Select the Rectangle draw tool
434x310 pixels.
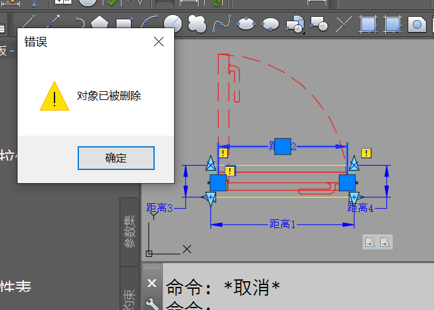click(123, 24)
